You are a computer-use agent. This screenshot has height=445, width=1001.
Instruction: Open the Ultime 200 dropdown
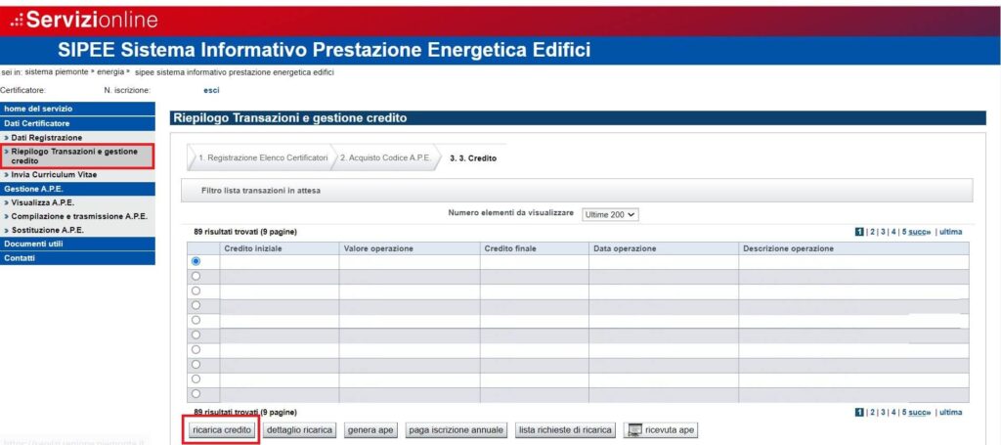pos(610,215)
